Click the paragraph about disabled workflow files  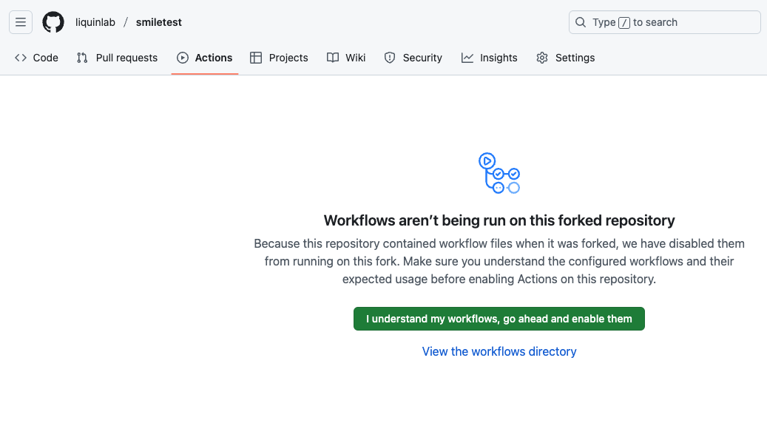tap(499, 261)
